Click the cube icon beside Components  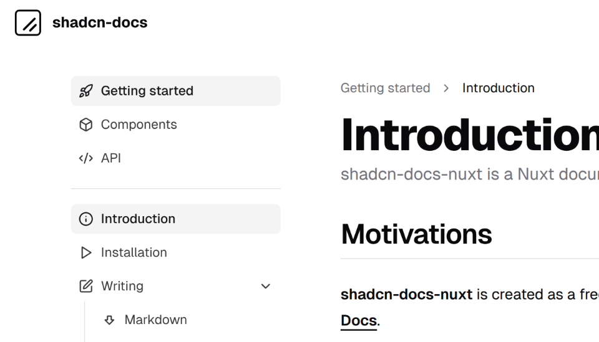[x=86, y=125]
